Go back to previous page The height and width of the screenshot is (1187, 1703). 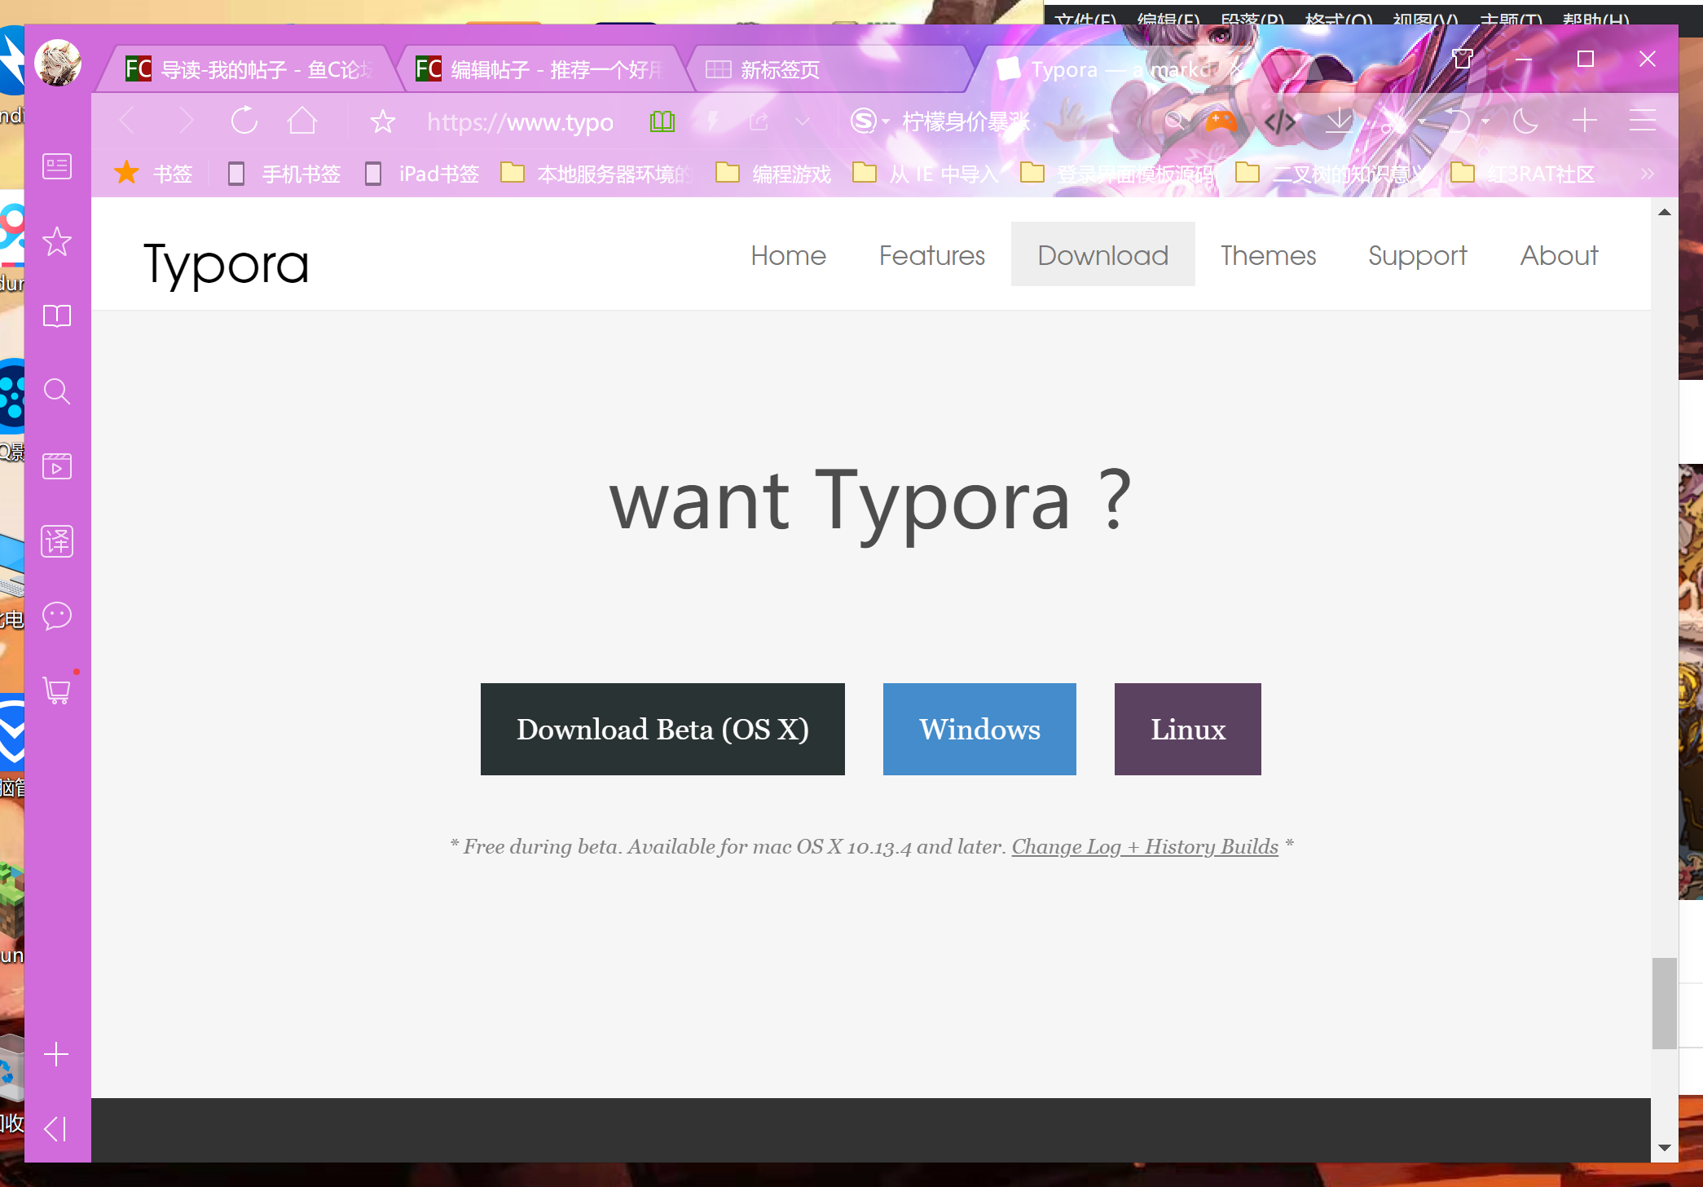click(127, 121)
